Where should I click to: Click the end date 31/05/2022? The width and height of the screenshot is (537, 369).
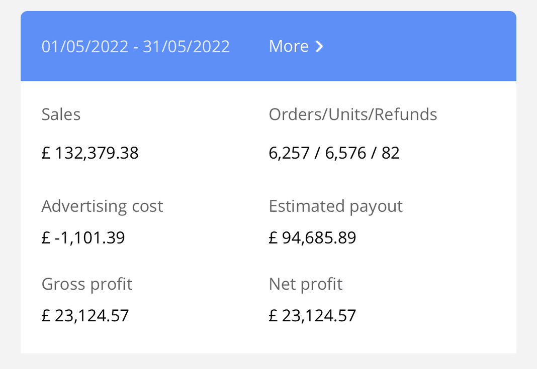tap(187, 46)
